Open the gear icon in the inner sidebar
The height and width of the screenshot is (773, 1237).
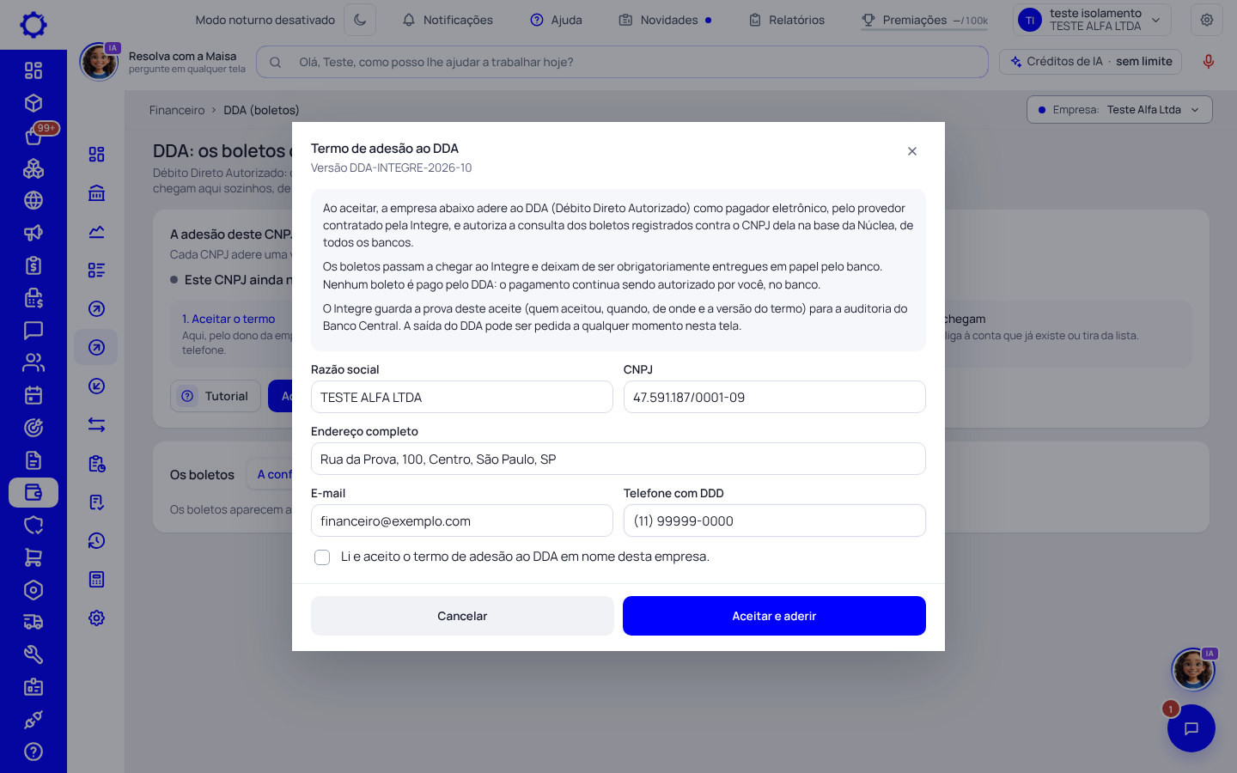pos(96,618)
